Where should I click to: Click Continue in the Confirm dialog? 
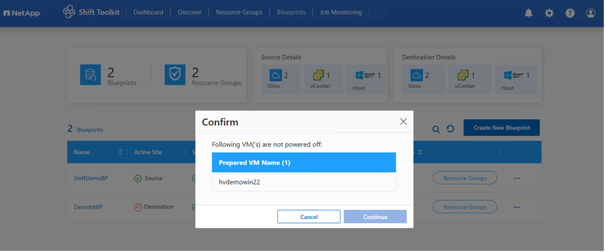(x=375, y=217)
